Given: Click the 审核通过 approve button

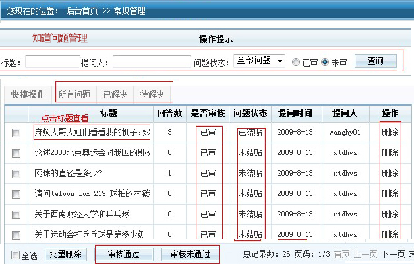Looking at the screenshot, I should pyautogui.click(x=124, y=255).
